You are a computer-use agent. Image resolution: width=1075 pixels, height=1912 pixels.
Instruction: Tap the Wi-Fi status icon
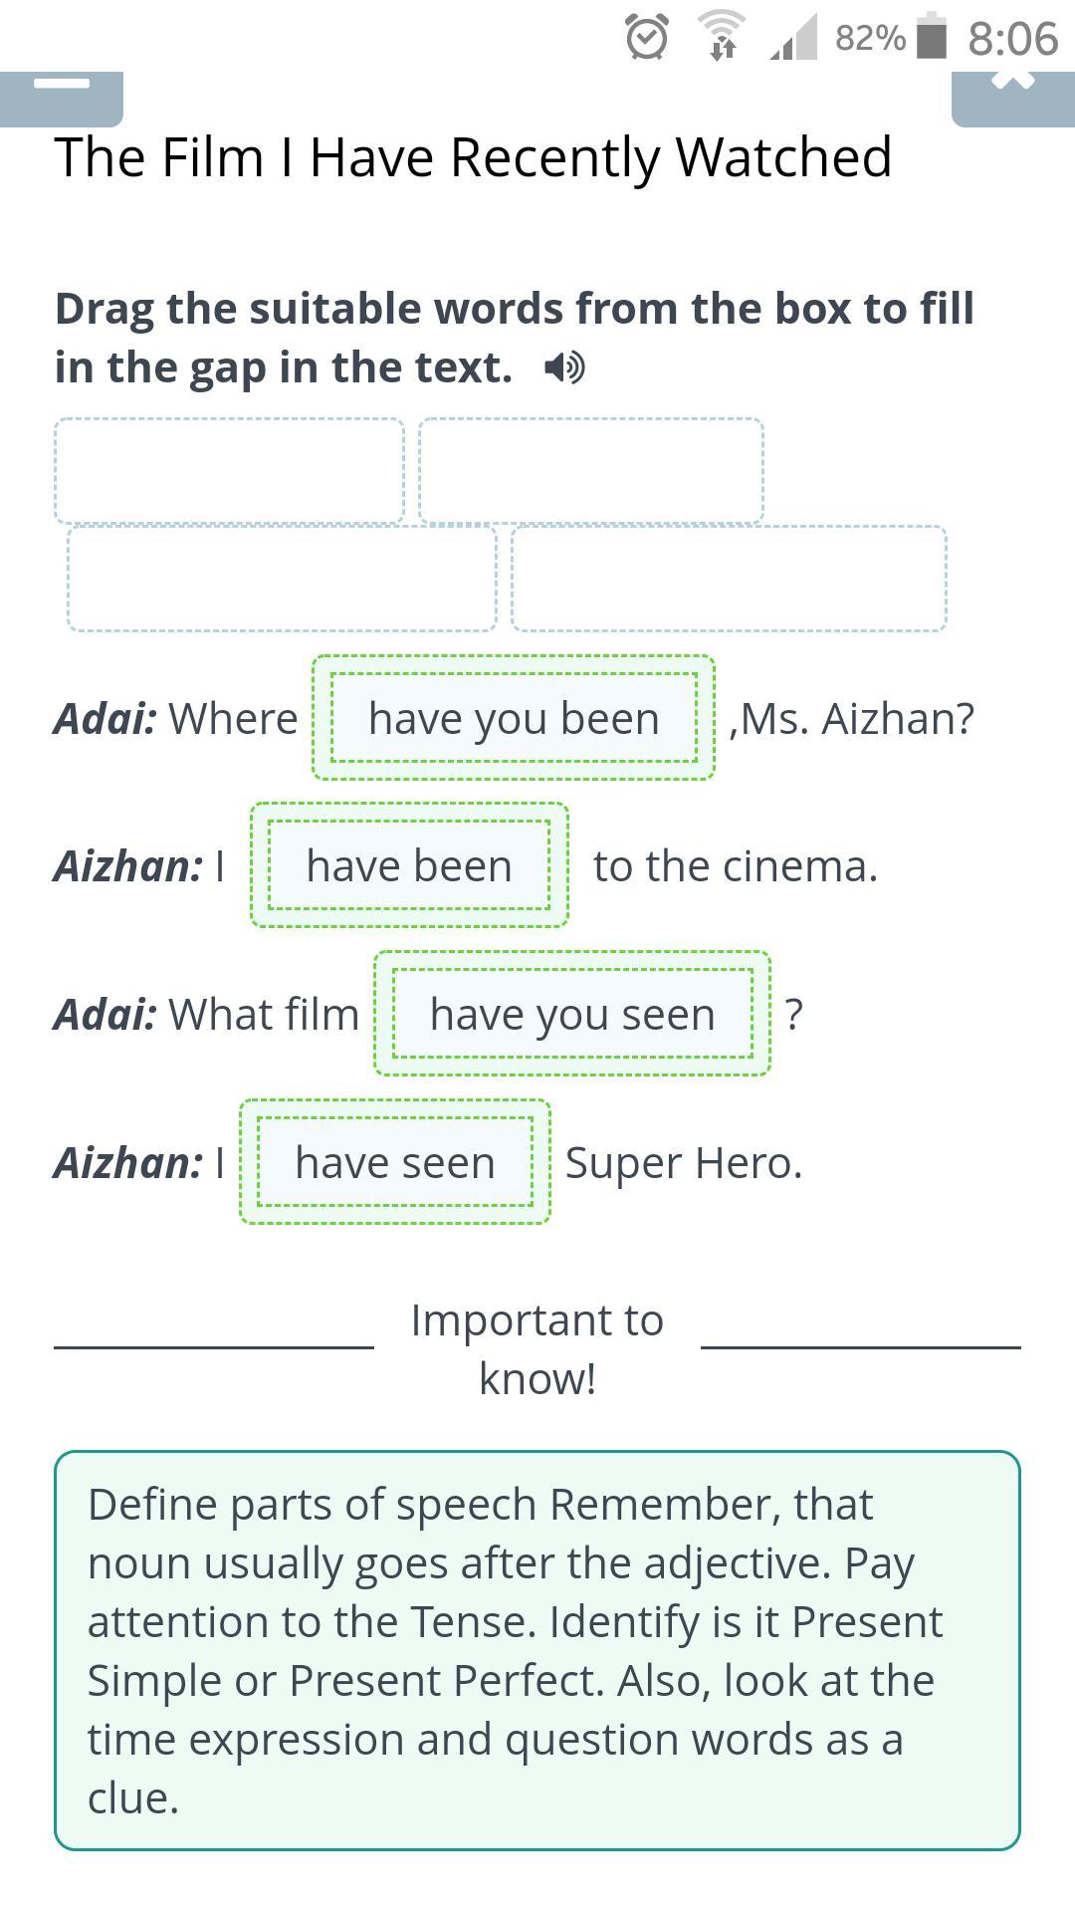pyautogui.click(x=722, y=36)
